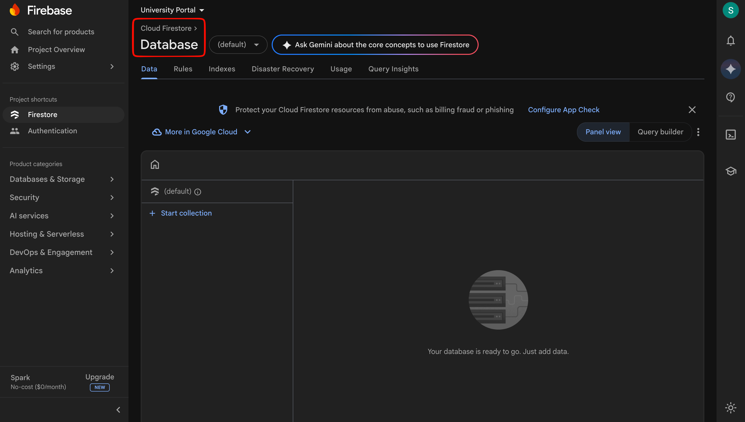Expand Settings submenu arrow

click(x=112, y=66)
